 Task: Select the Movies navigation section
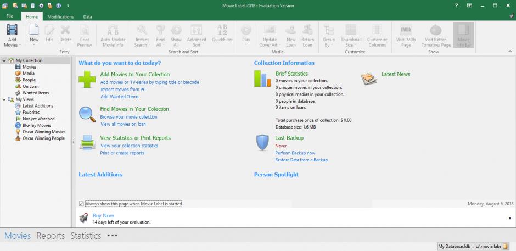click(18, 236)
